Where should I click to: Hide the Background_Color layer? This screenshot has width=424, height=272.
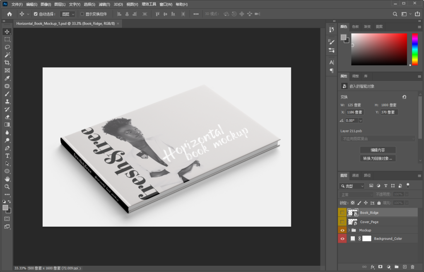coord(342,239)
